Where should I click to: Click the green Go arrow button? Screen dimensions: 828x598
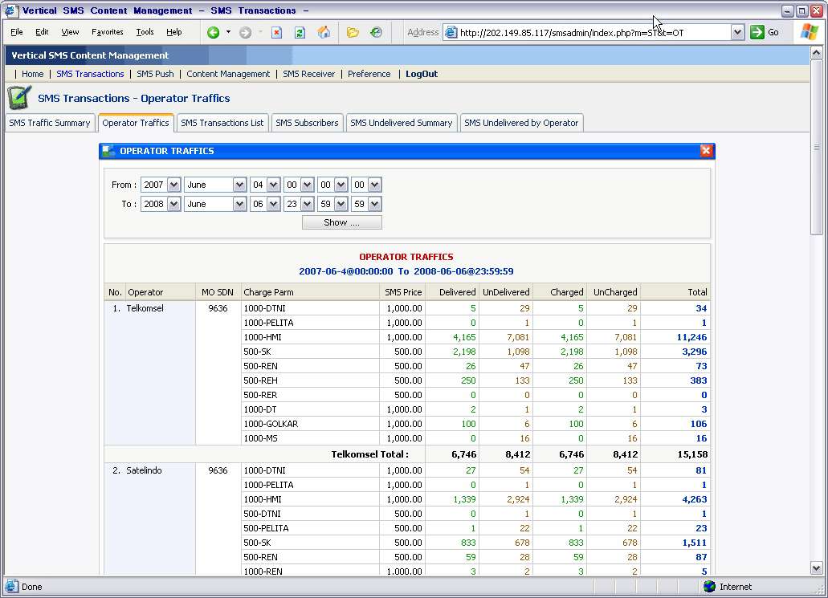coord(757,32)
